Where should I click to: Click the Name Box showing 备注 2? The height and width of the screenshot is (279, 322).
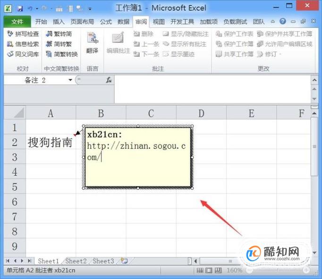point(35,80)
